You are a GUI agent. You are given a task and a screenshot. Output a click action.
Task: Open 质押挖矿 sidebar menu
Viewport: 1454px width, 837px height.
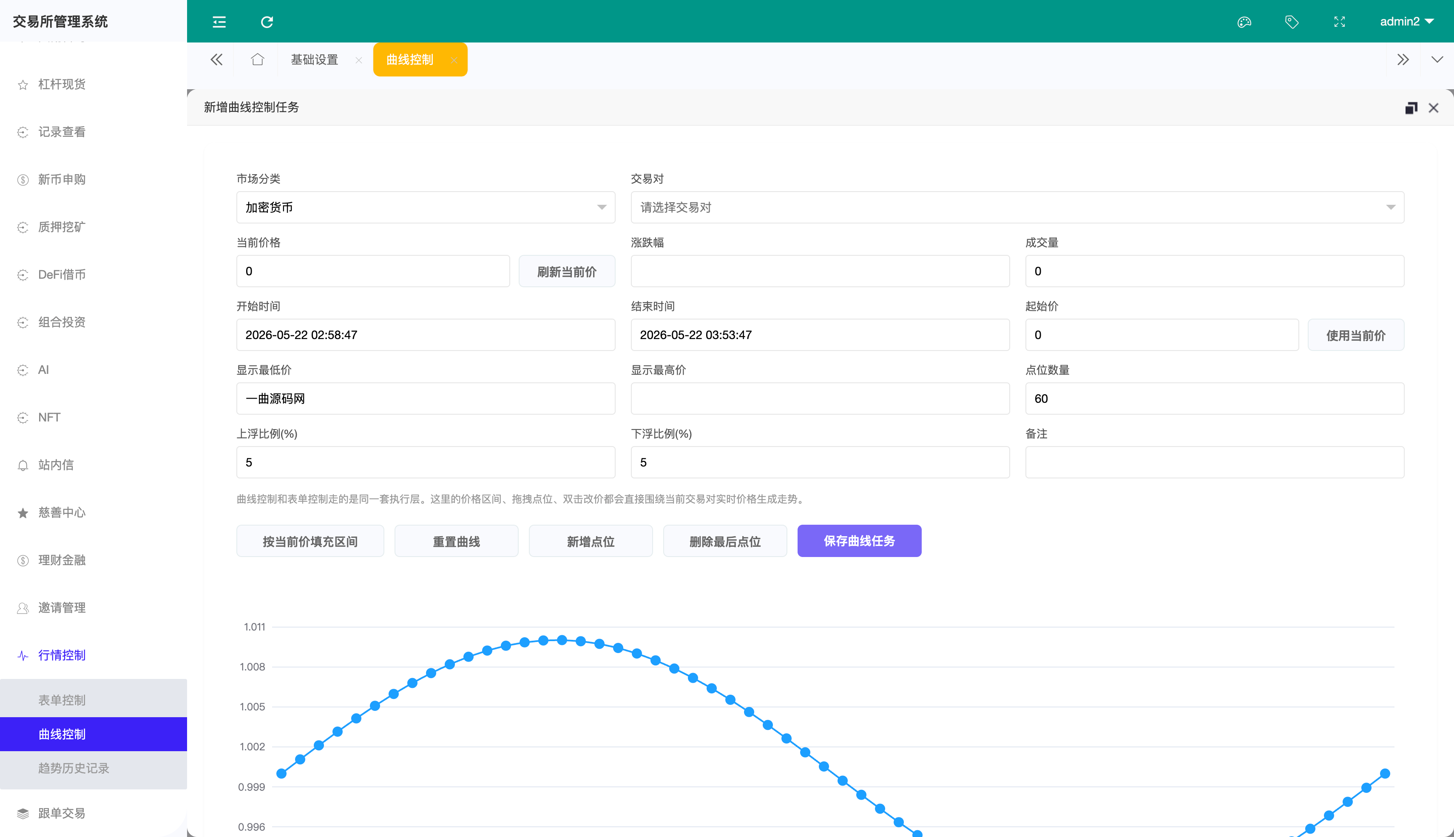tap(93, 227)
